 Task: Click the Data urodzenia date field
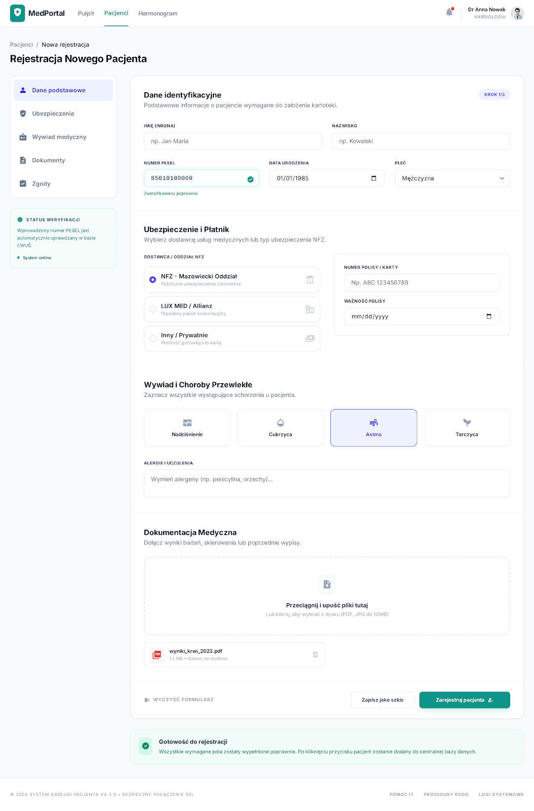[327, 178]
